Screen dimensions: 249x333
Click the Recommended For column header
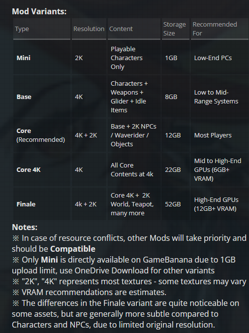[x=215, y=29]
